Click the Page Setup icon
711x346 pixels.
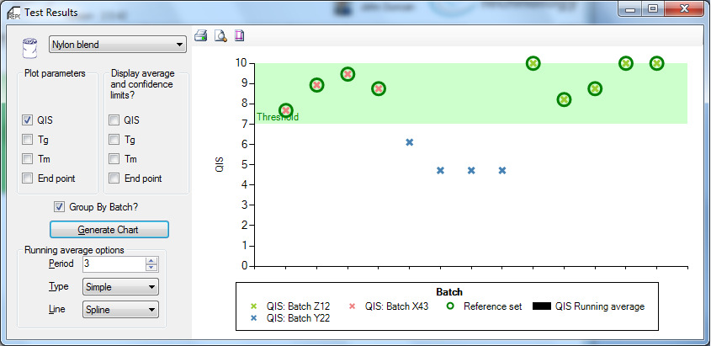(239, 36)
